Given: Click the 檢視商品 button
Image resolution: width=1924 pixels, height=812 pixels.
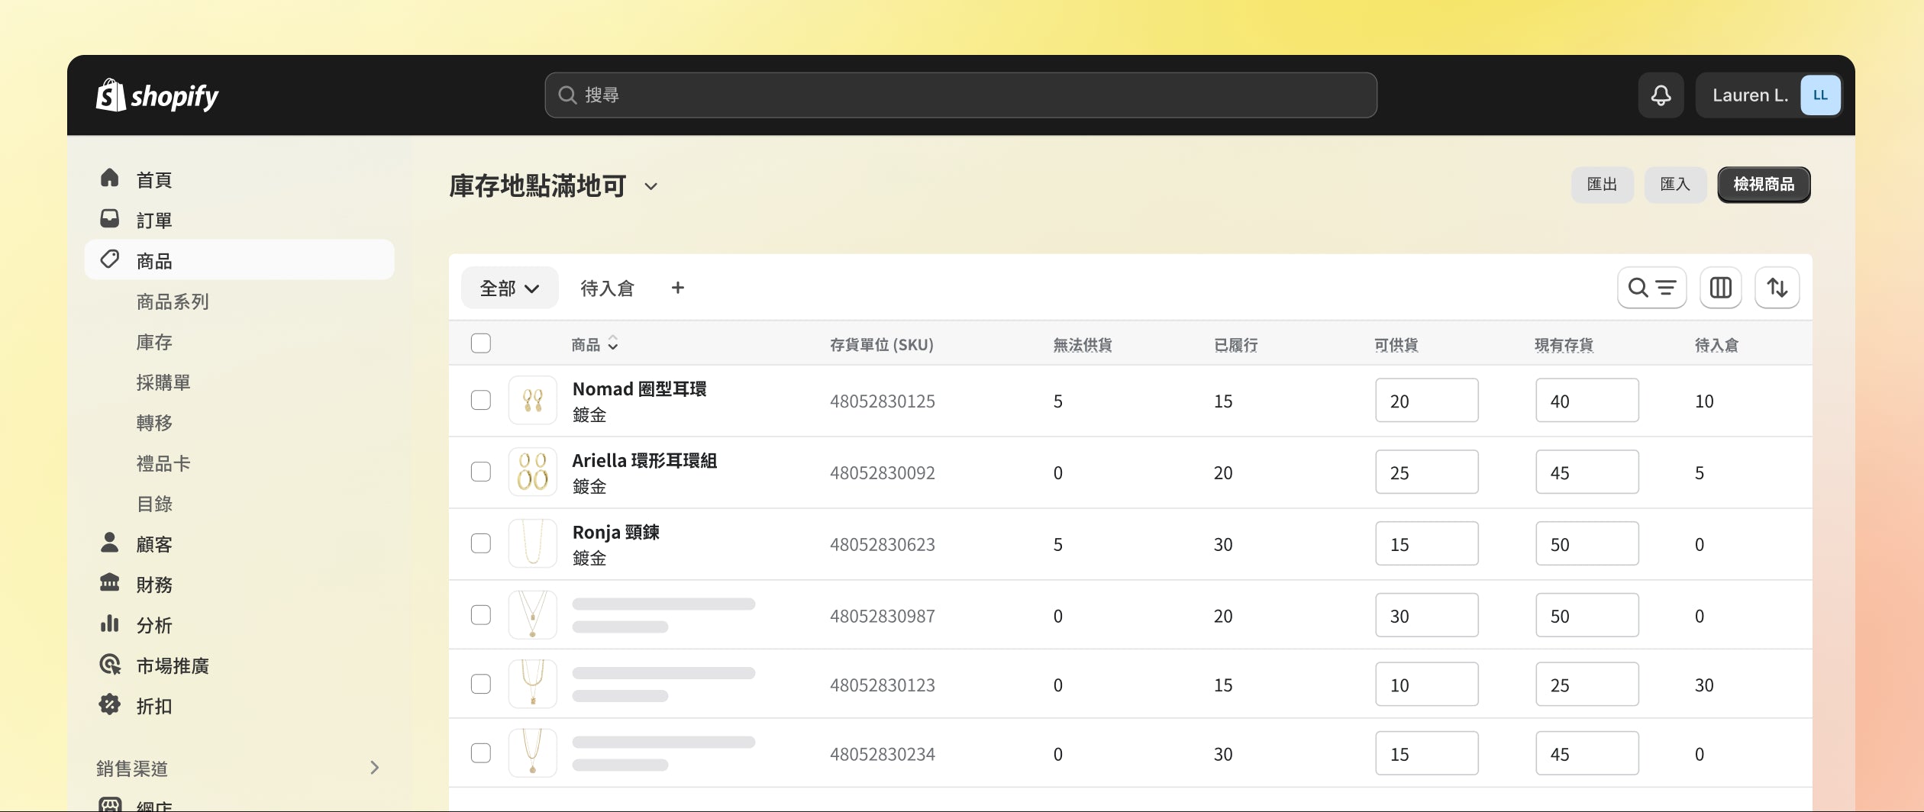Looking at the screenshot, I should click(1764, 184).
